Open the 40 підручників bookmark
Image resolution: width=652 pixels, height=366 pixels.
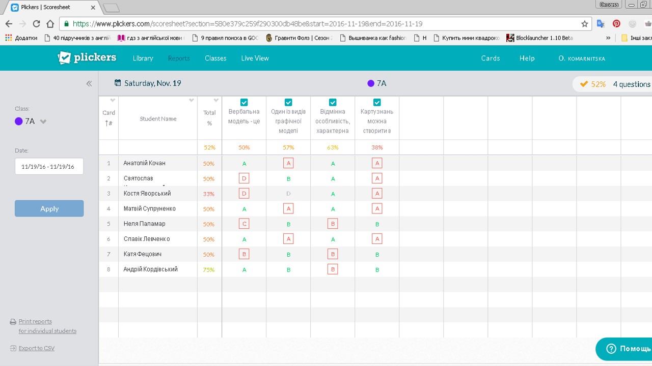pos(77,38)
